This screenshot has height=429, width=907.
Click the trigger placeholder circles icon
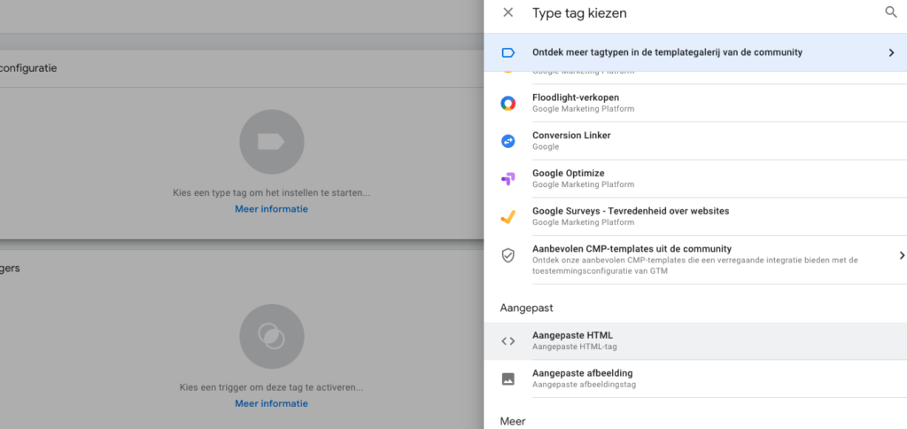(x=271, y=336)
